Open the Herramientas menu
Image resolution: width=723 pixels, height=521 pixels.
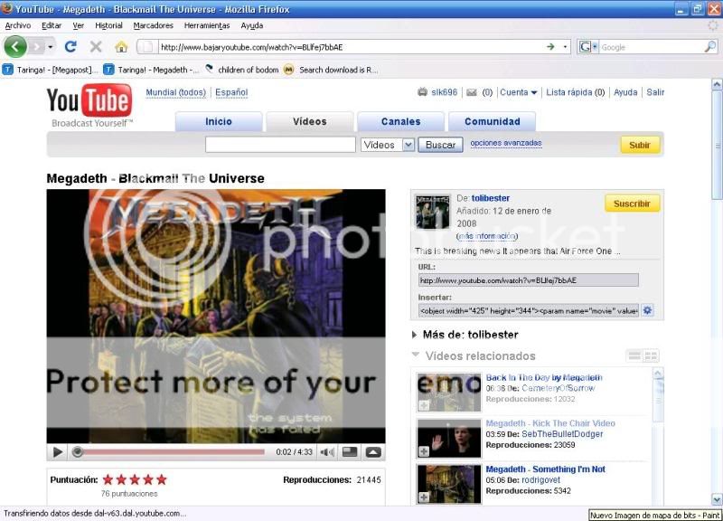207,26
